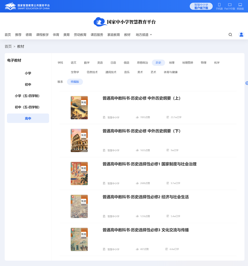Viewport: 248px width, 266px height.
Task: Click the blue floating circle on right edge
Action: click(246, 83)
